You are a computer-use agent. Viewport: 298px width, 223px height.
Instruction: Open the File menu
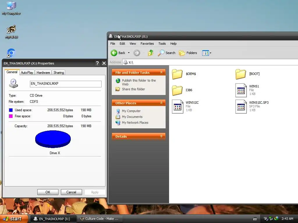113,44
